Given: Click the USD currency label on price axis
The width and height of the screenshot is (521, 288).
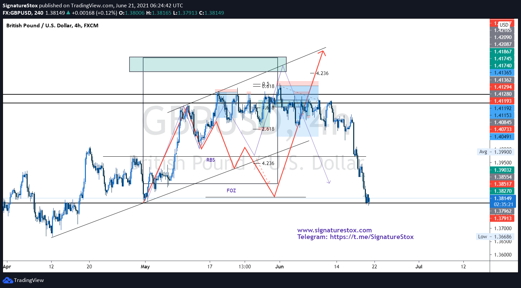Looking at the screenshot, I should click(504, 25).
